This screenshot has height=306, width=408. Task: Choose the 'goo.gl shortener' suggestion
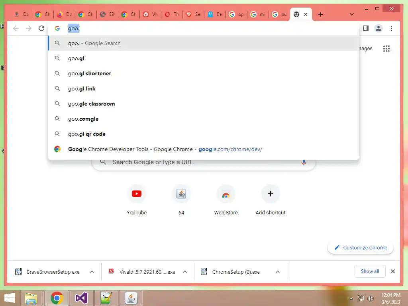click(204, 73)
